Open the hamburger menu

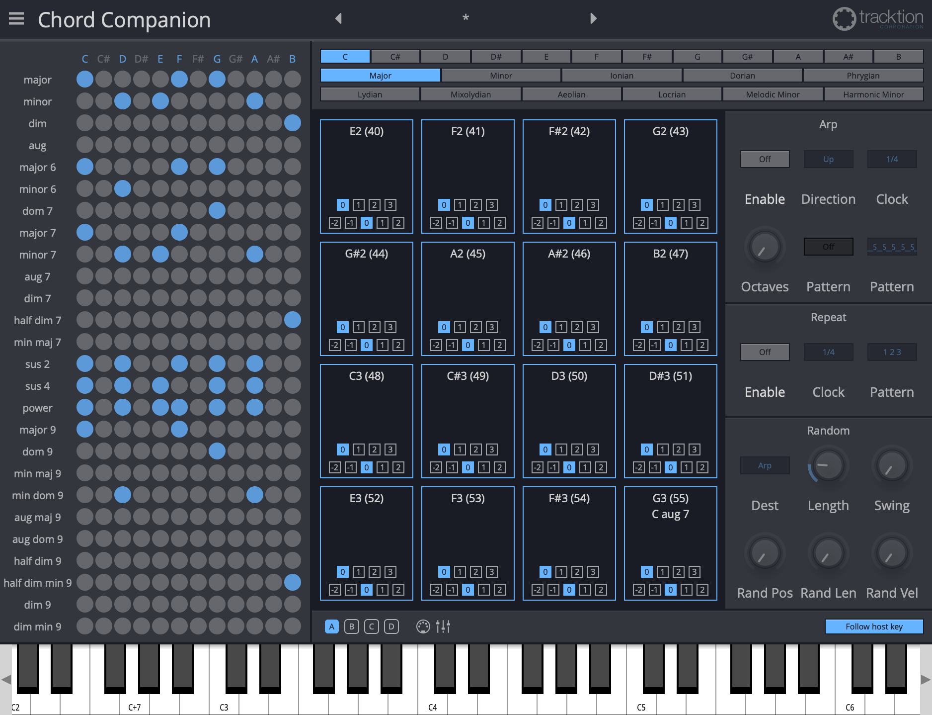click(x=16, y=18)
